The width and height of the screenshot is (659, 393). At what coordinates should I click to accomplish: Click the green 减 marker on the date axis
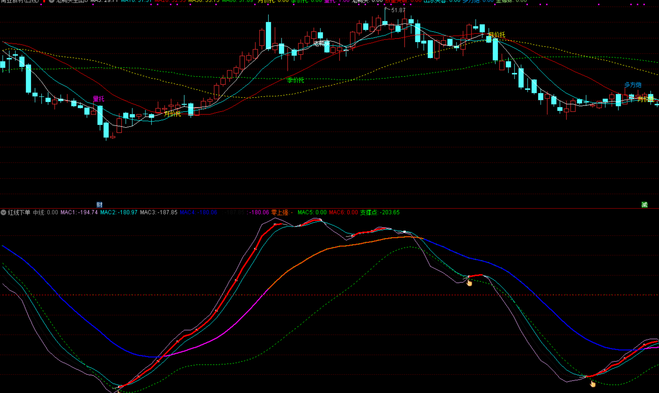[644, 205]
